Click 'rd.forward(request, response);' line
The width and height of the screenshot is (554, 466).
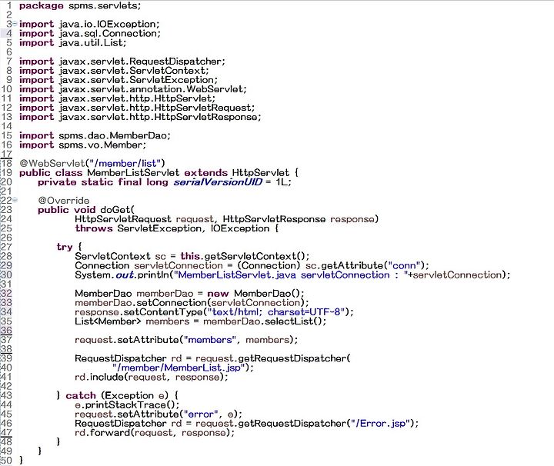(155, 432)
